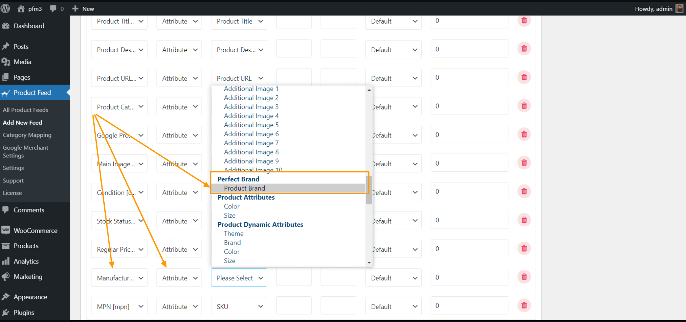The width and height of the screenshot is (686, 322).
Task: Click the character limit field in the Manufacturer row
Action: [x=469, y=277]
